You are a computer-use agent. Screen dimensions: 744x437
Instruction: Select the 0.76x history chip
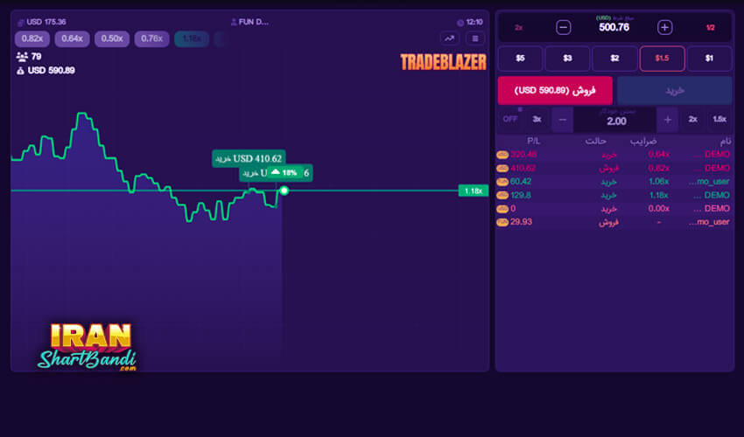pos(151,38)
